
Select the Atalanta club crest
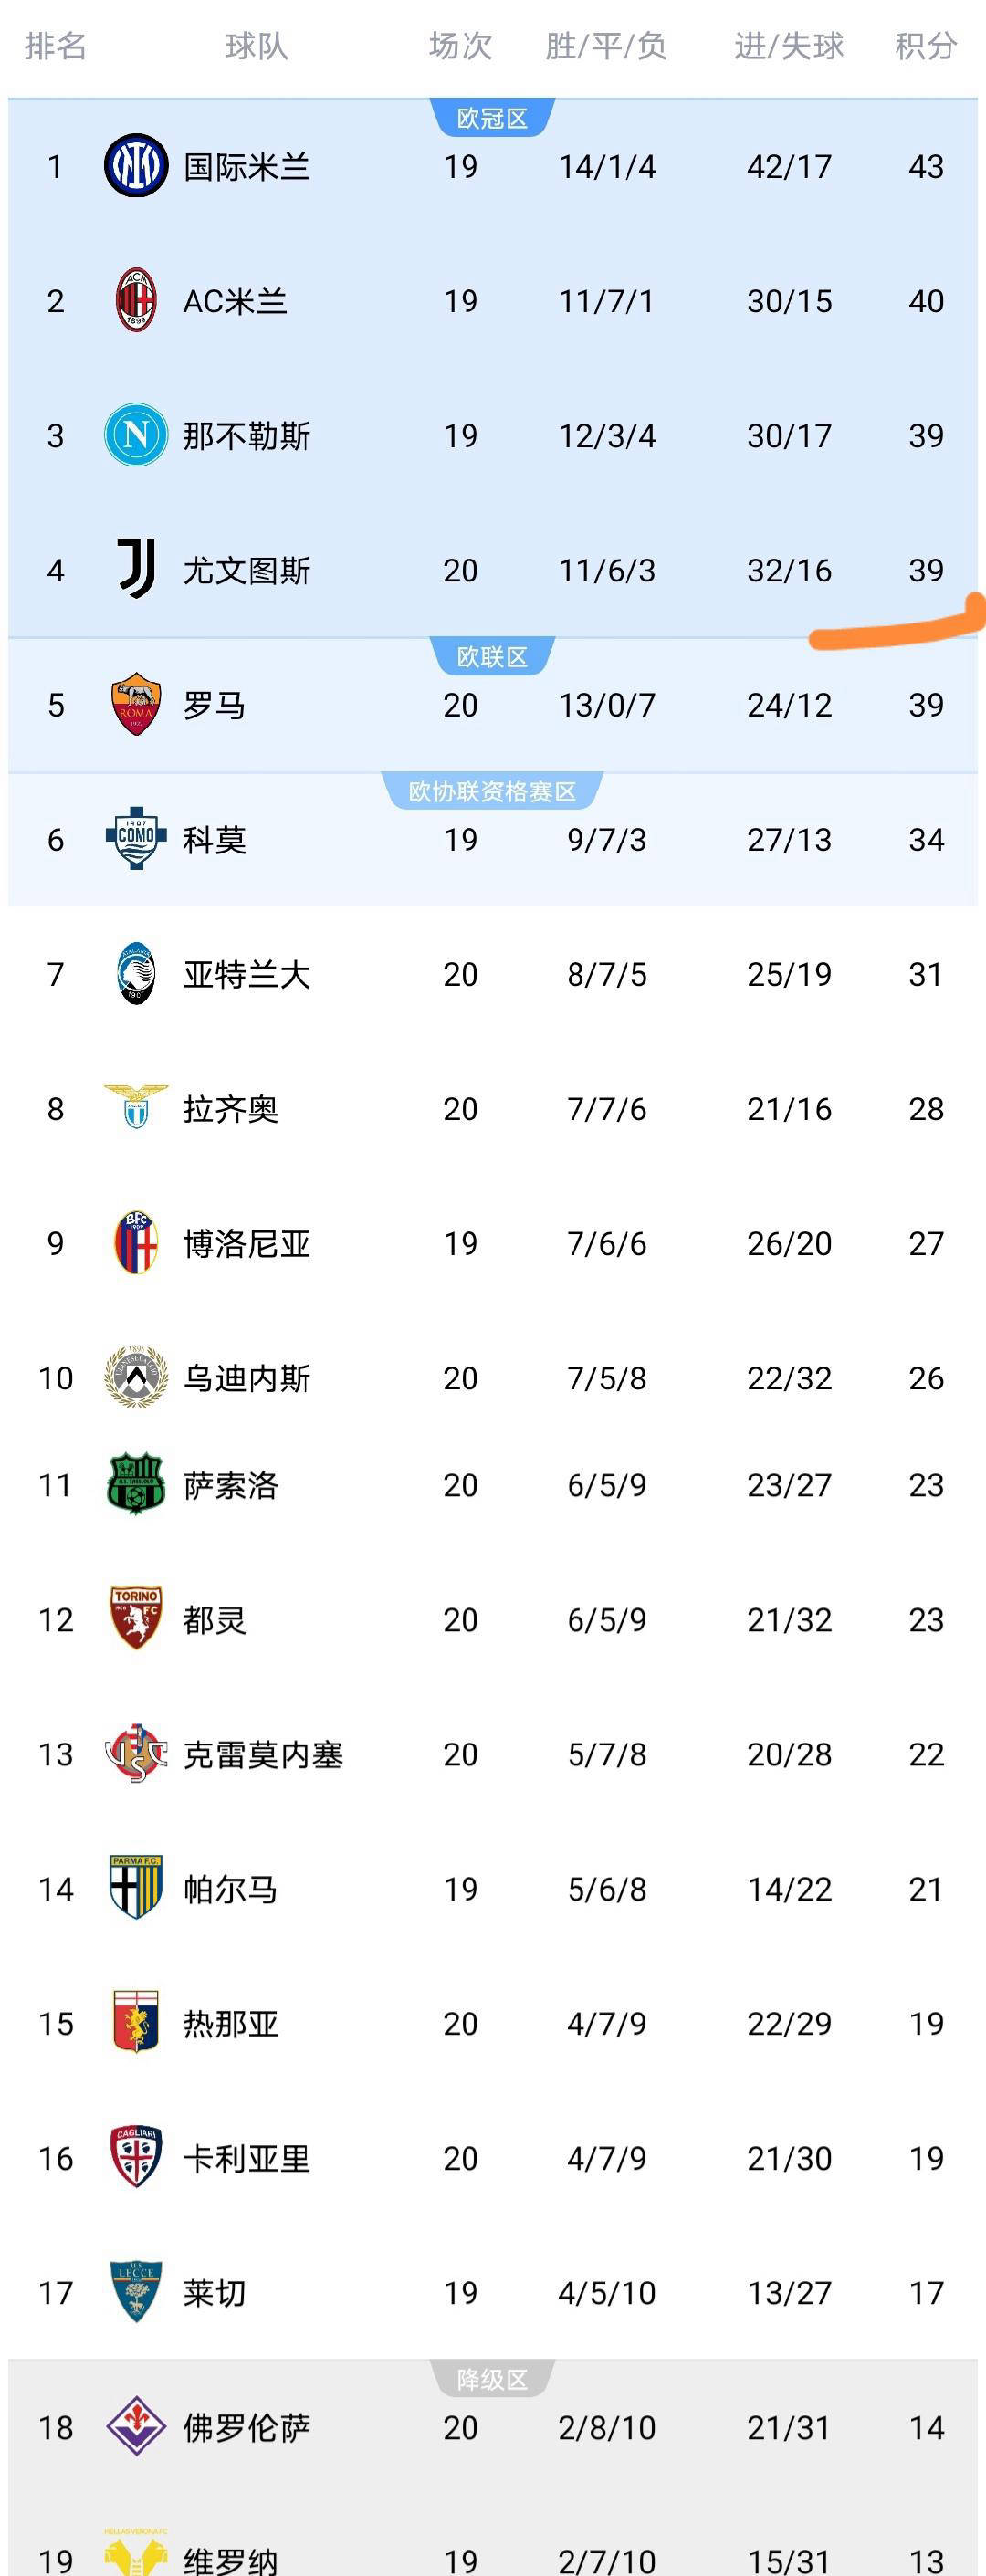[137, 973]
